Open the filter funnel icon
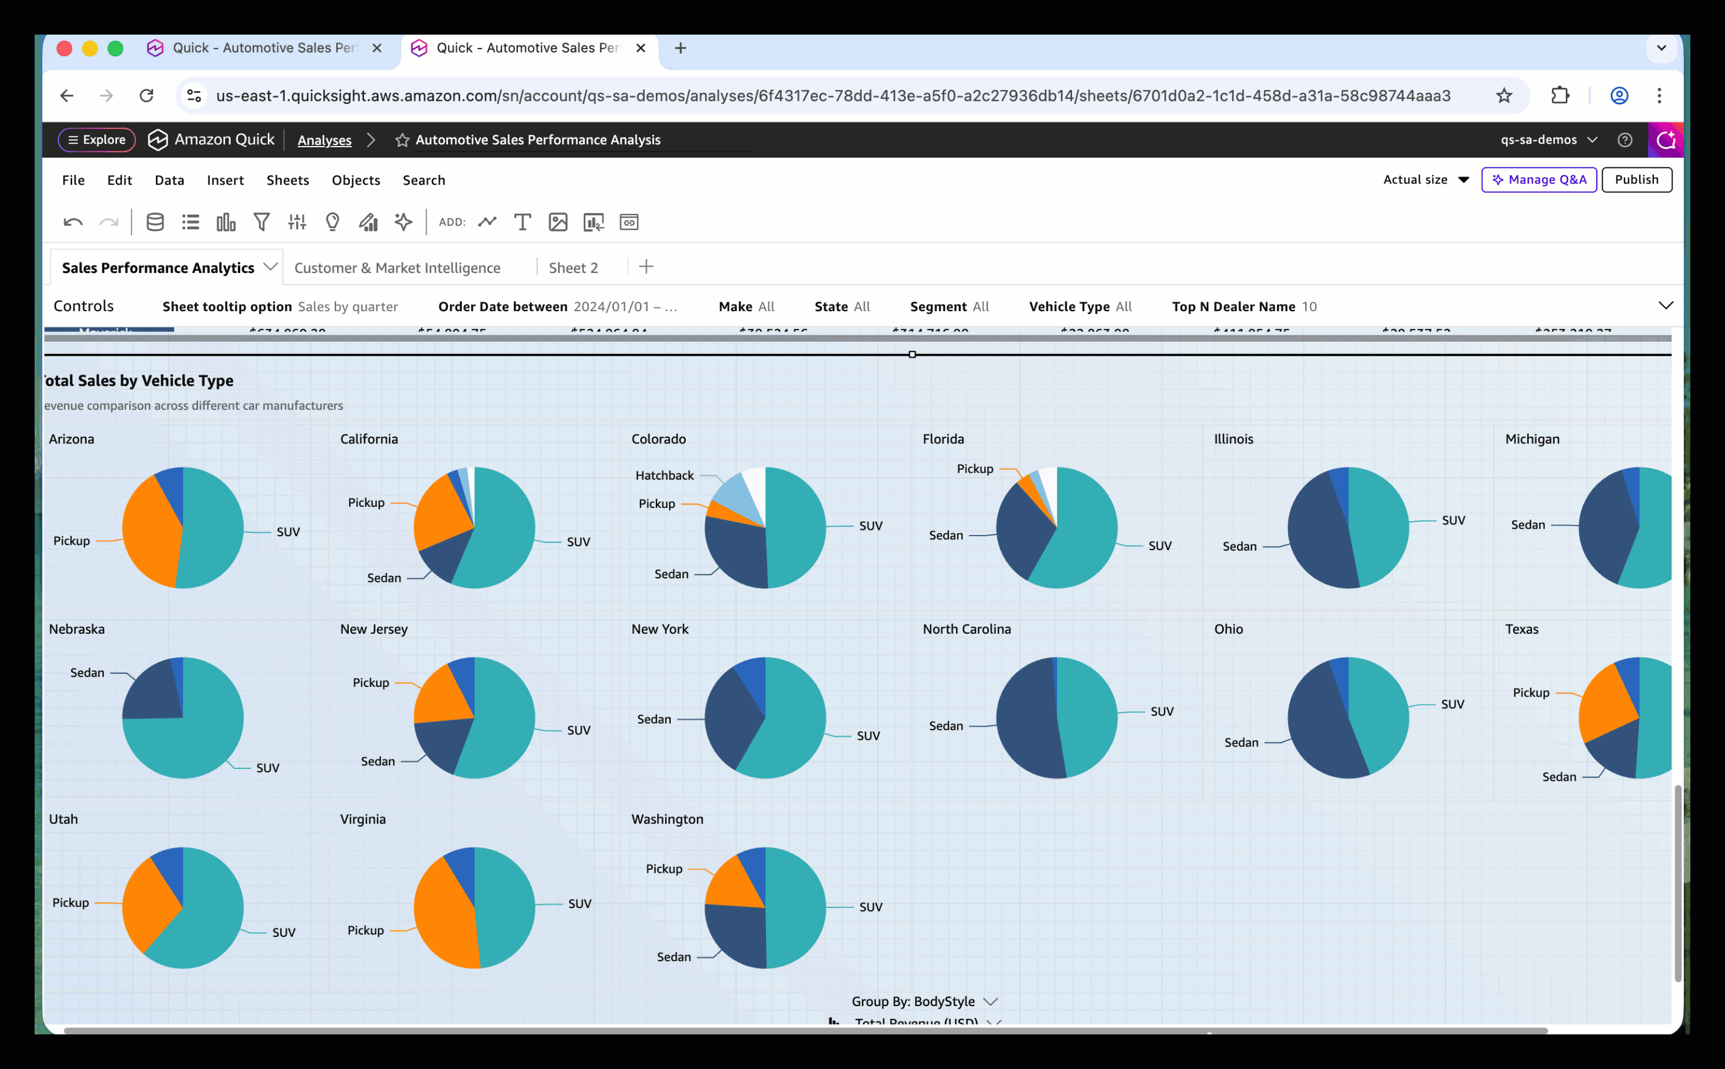 click(262, 223)
